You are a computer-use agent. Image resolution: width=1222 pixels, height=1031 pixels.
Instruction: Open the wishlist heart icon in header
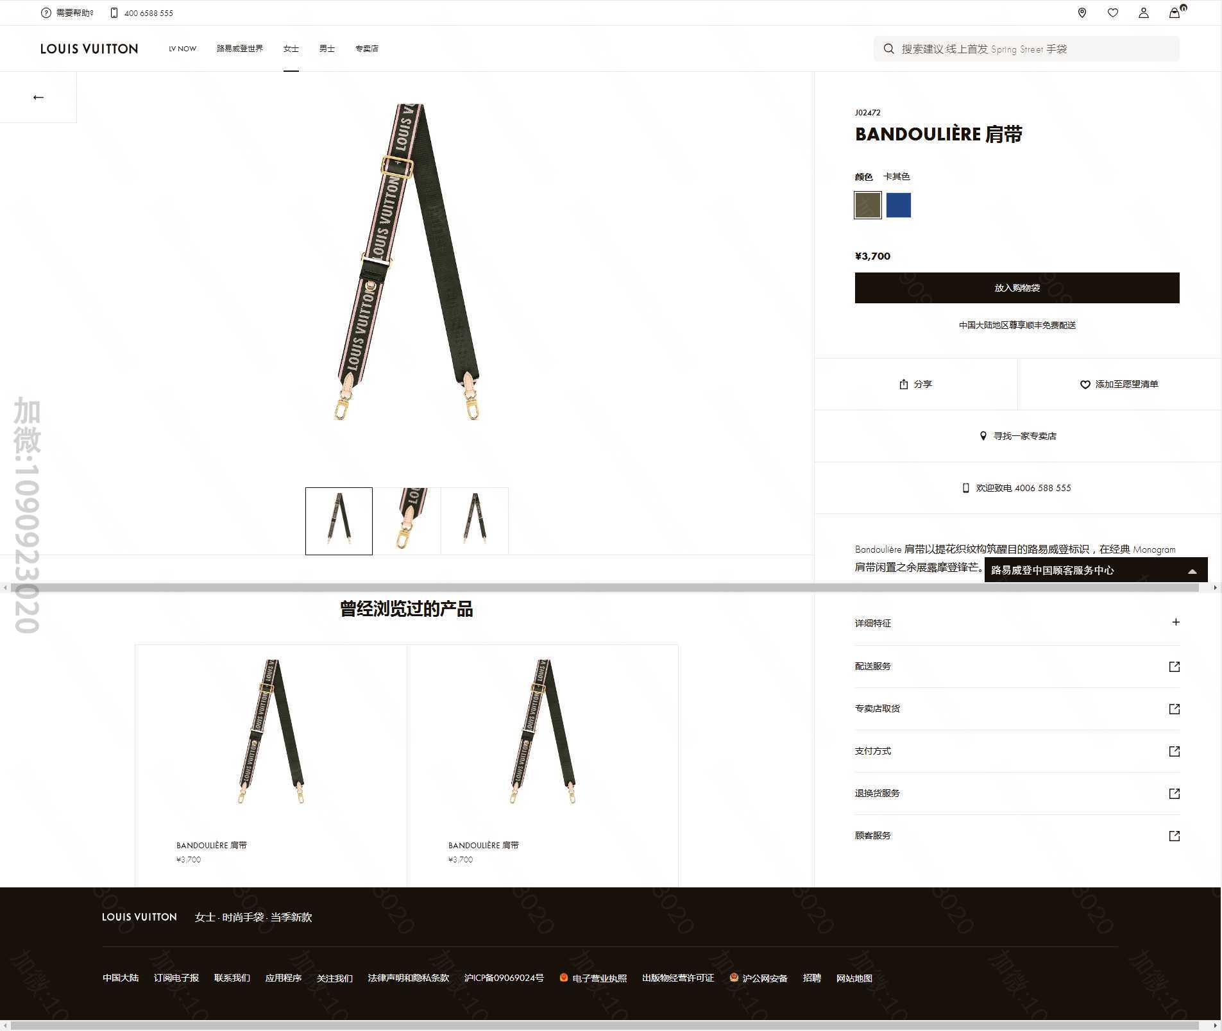pyautogui.click(x=1113, y=13)
